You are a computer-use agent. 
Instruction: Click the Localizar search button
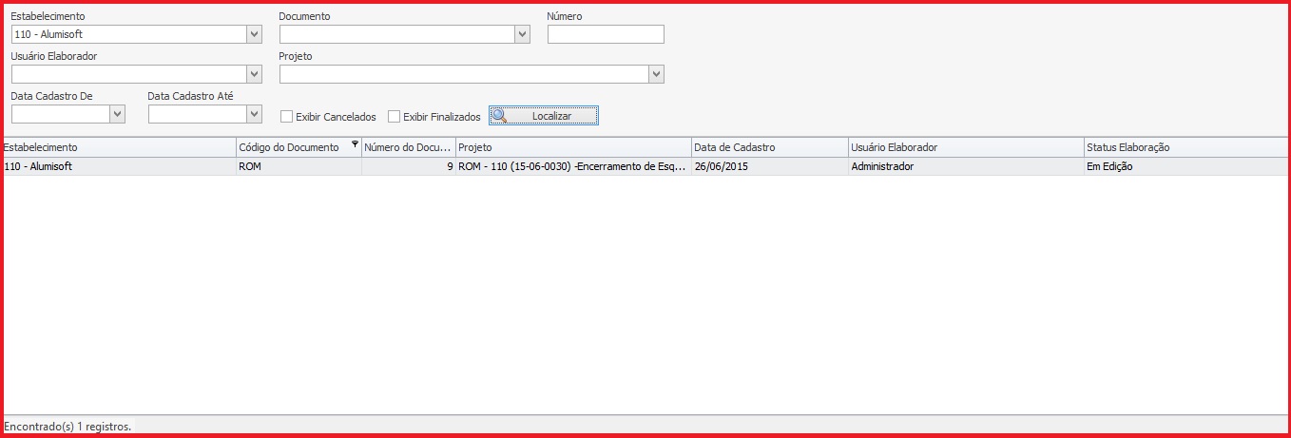[x=544, y=116]
